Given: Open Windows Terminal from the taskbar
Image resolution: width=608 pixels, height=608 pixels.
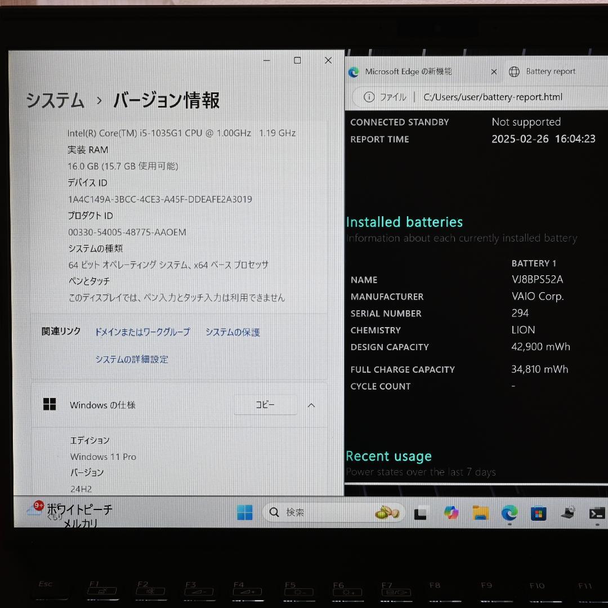Looking at the screenshot, I should pos(597,513).
